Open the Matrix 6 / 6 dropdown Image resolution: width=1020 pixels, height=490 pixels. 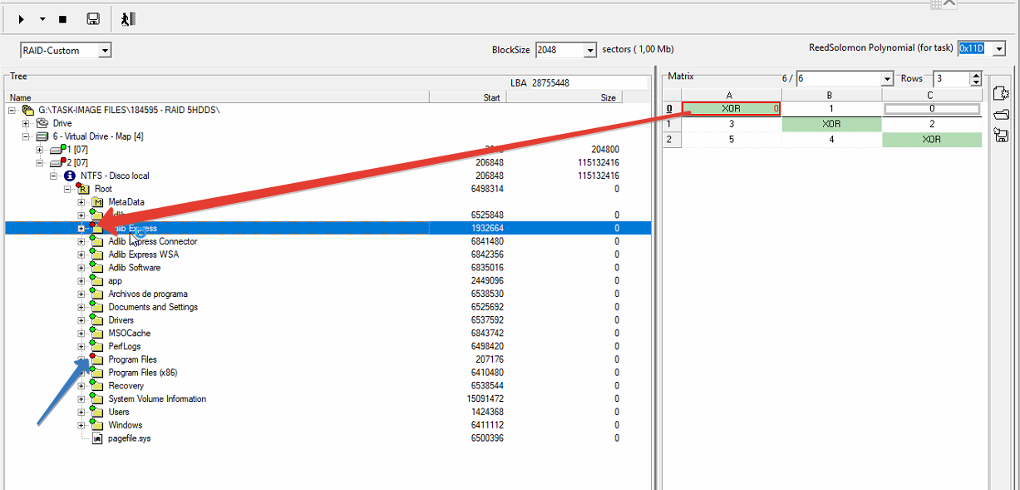887,79
